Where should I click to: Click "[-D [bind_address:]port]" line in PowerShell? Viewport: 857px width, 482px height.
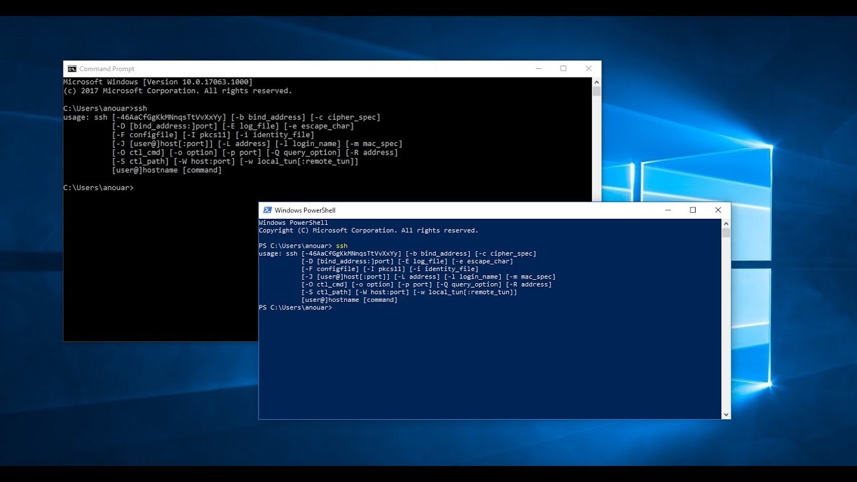pos(407,261)
